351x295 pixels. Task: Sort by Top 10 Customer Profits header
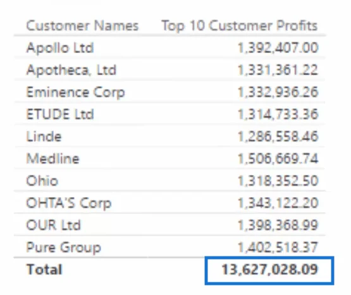click(x=240, y=25)
